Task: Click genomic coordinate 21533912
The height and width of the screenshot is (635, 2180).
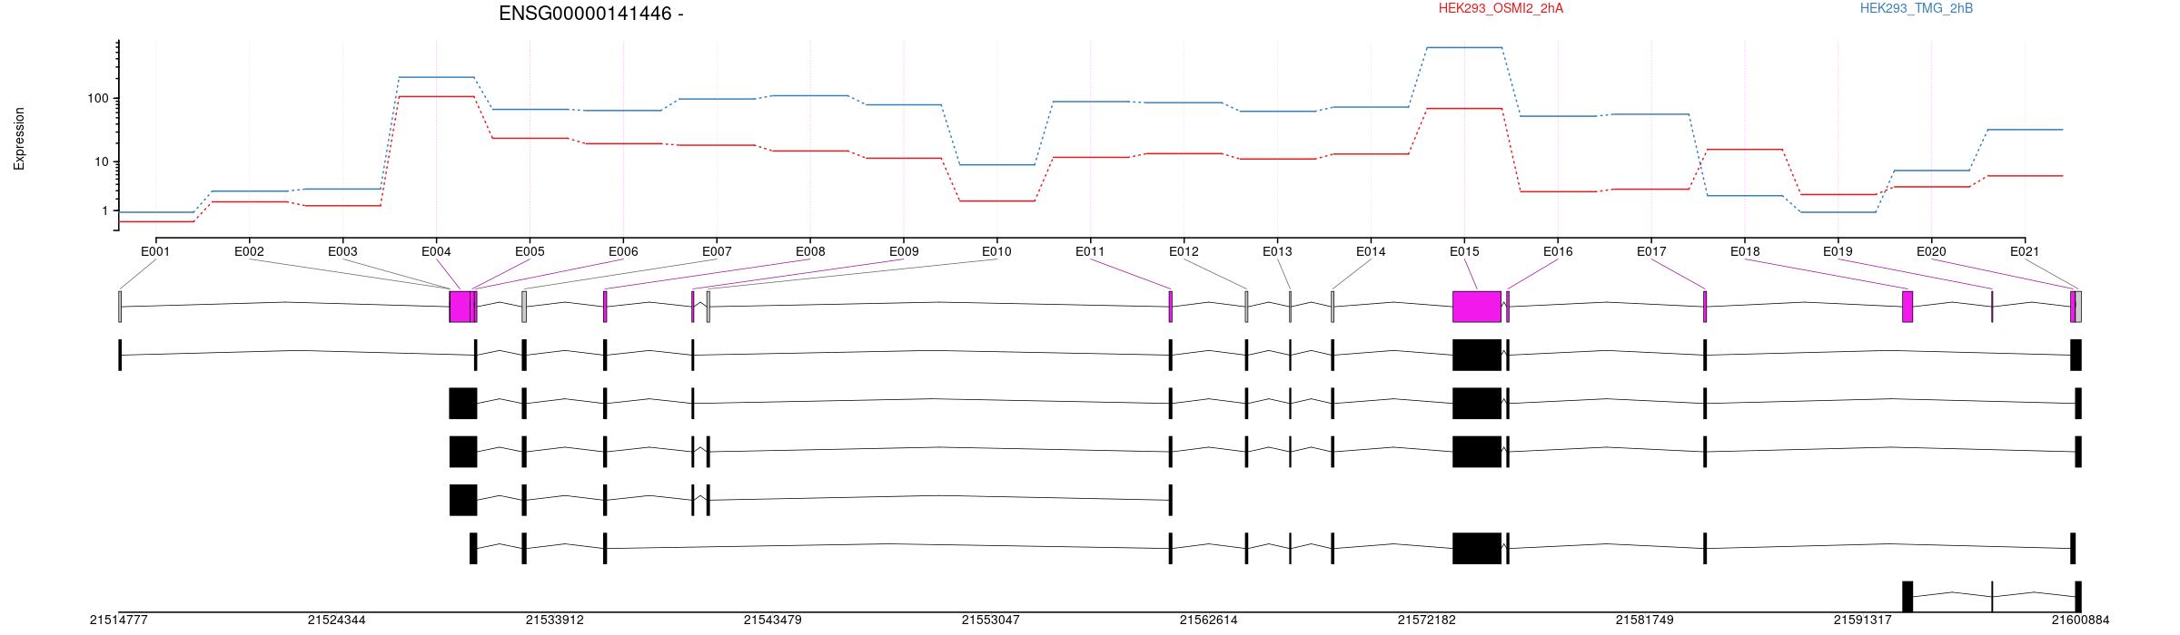Action: [x=554, y=620]
